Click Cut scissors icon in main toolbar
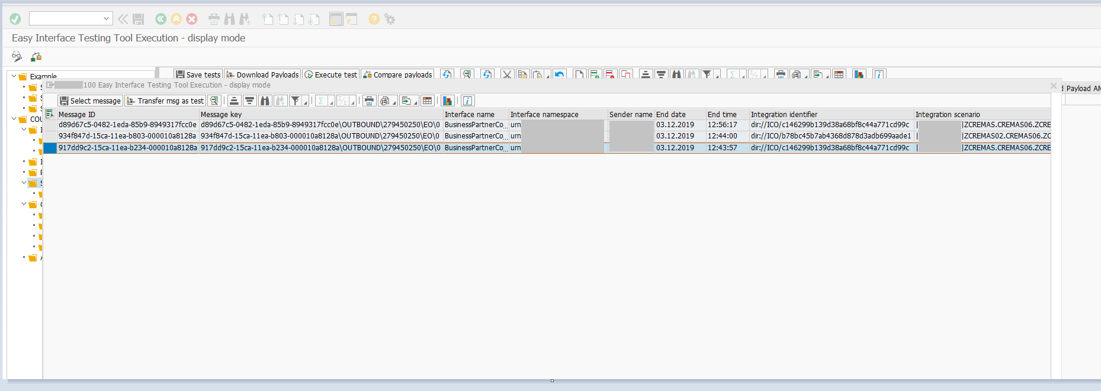The width and height of the screenshot is (1101, 391). 506,75
